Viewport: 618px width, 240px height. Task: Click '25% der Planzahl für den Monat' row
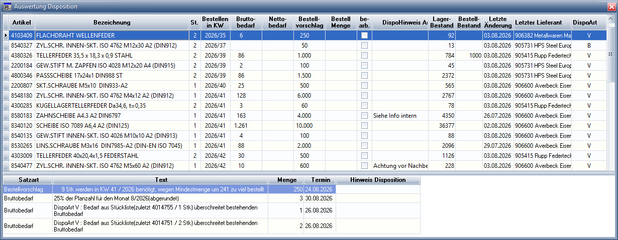coord(212,198)
